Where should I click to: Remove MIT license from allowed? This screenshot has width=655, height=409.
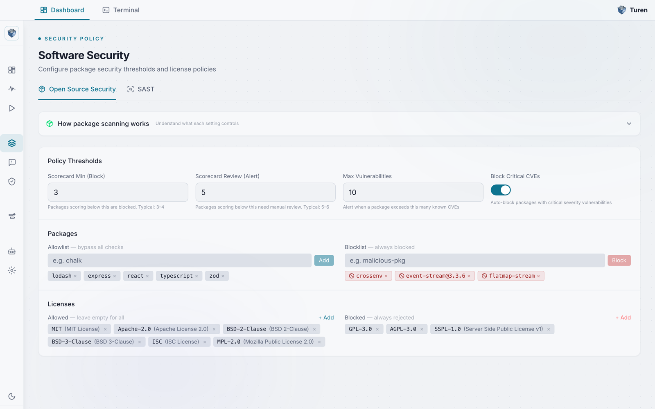click(105, 329)
